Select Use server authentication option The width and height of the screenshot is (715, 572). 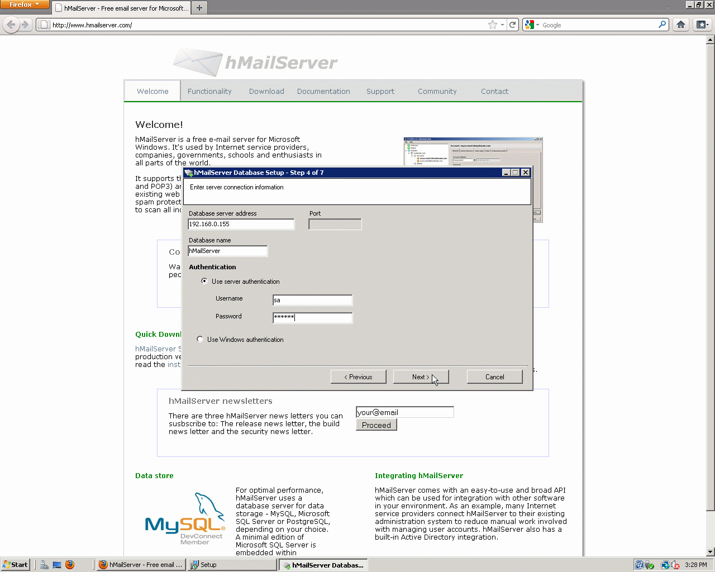tap(204, 281)
